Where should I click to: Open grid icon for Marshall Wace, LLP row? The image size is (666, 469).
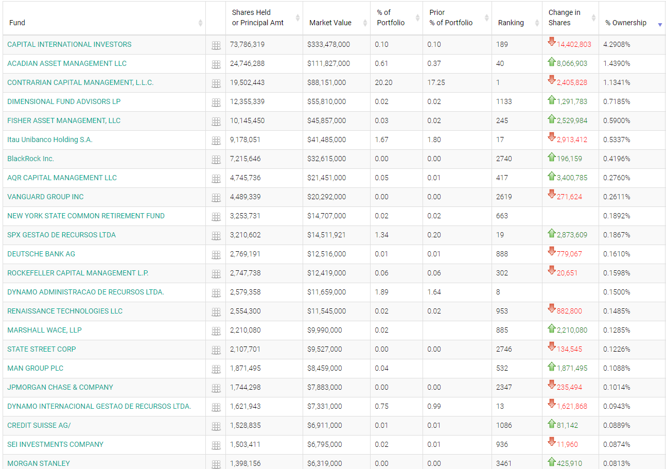(x=216, y=331)
